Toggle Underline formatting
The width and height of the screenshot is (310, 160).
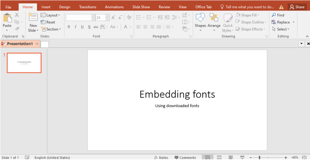(82, 27)
